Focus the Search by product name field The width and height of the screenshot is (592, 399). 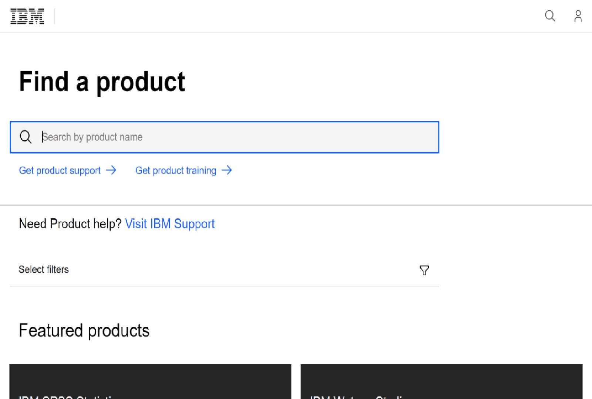coord(237,137)
